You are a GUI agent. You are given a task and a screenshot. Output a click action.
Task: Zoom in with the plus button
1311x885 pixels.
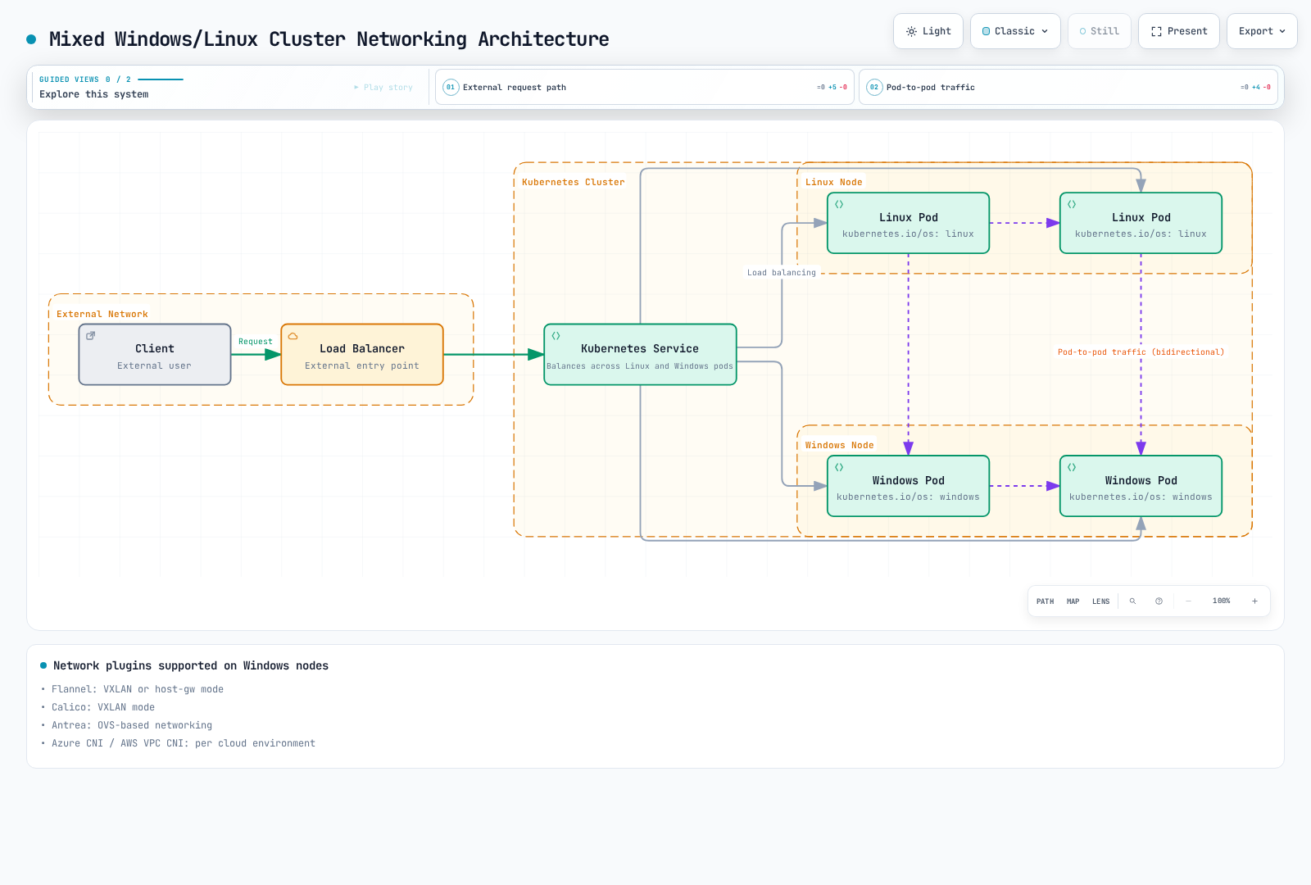pos(1254,601)
